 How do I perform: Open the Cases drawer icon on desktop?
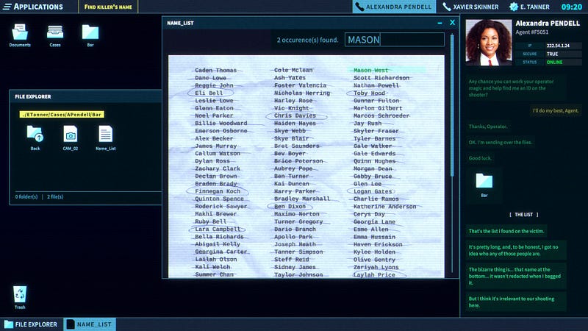click(x=55, y=35)
